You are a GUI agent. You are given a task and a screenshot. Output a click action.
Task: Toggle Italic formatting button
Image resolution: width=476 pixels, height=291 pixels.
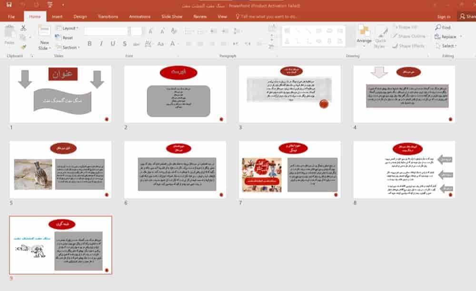point(101,44)
